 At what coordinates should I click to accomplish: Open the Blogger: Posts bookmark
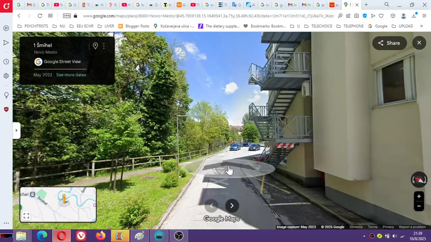(134, 26)
